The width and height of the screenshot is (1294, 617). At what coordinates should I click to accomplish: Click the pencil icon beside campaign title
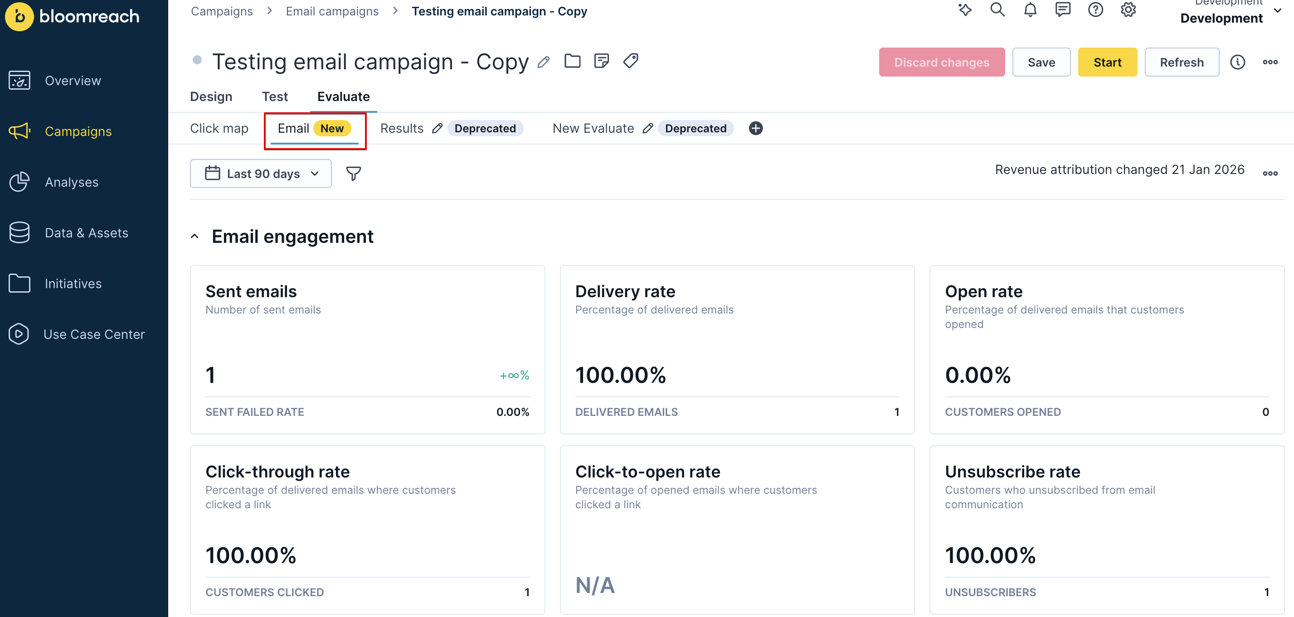coord(543,62)
